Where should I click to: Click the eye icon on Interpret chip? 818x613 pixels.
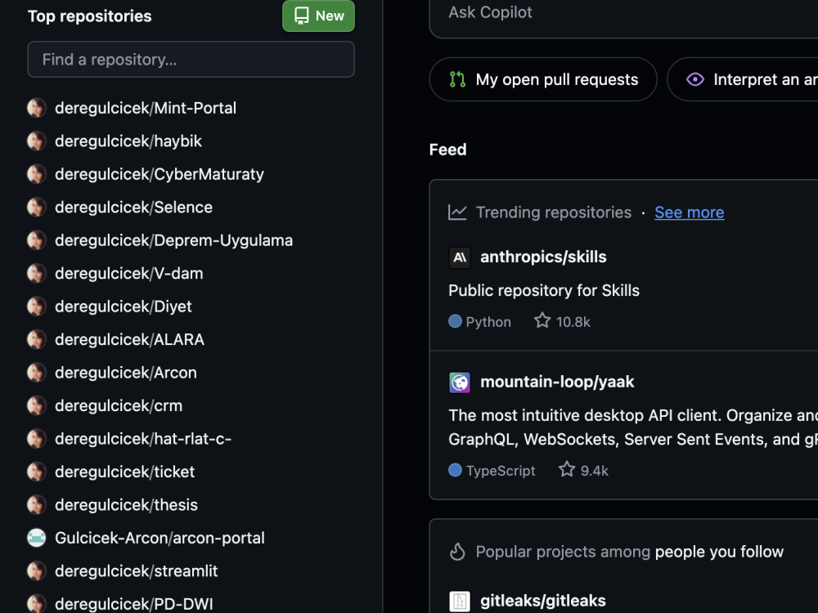[694, 79]
